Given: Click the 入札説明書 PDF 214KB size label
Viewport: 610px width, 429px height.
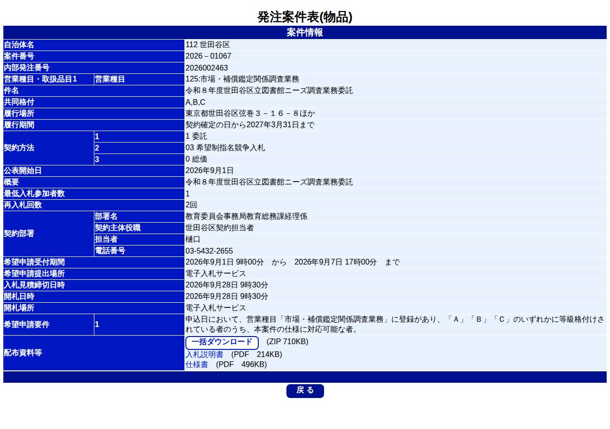Looking at the screenshot, I should (256, 354).
